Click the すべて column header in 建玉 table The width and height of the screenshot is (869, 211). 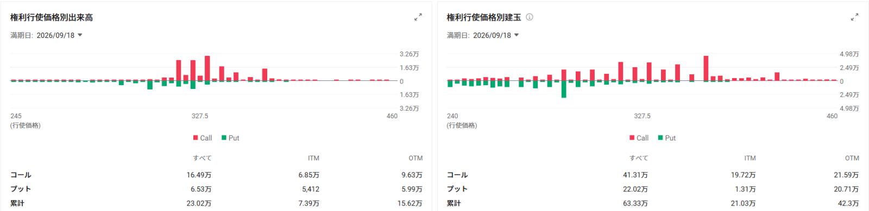[639, 158]
